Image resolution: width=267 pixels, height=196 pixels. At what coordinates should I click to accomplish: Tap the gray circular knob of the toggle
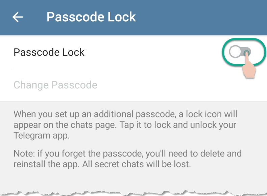click(234, 52)
